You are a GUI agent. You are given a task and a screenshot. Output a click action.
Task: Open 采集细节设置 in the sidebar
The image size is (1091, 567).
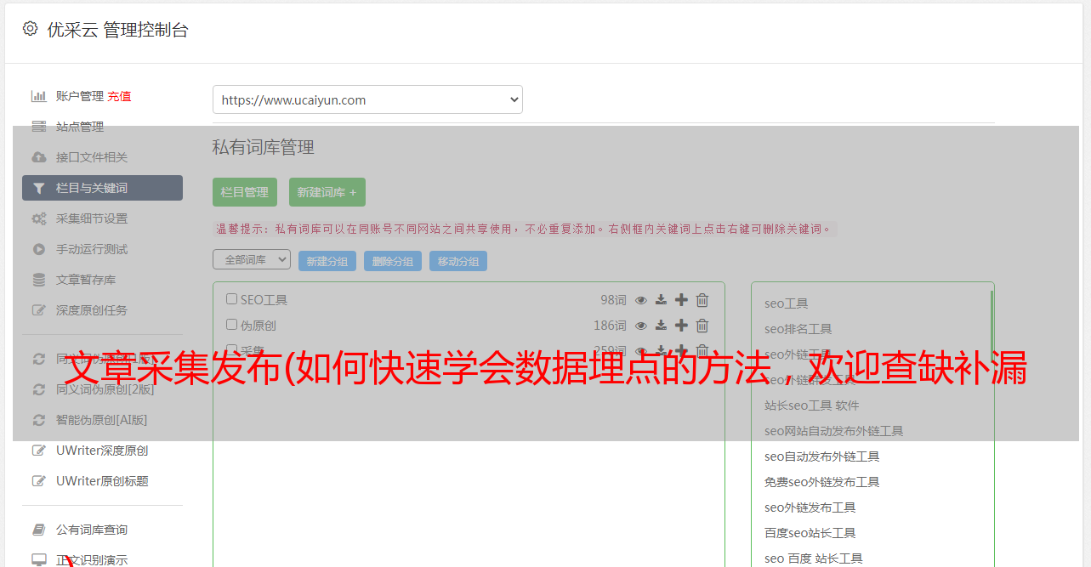pos(92,218)
